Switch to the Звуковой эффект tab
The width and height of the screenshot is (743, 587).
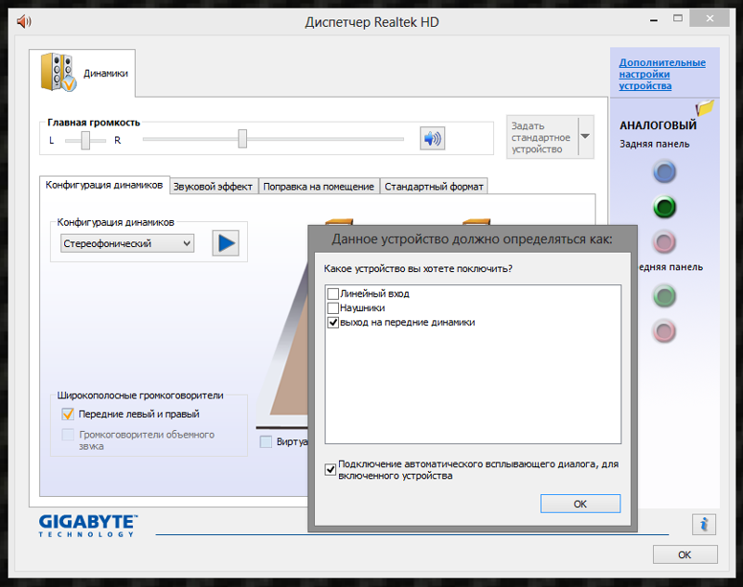click(x=213, y=187)
